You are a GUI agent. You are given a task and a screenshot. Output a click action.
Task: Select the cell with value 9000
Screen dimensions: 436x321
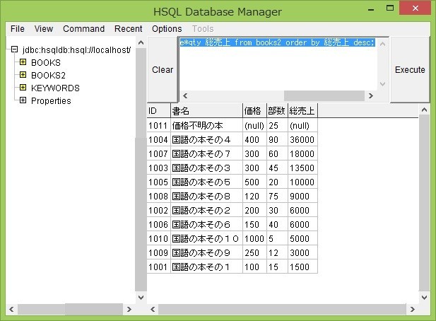coord(302,197)
